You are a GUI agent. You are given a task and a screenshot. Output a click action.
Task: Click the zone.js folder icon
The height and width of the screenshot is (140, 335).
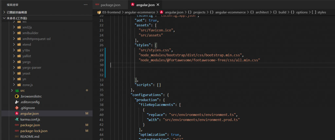pyautogui.click(x=19, y=85)
